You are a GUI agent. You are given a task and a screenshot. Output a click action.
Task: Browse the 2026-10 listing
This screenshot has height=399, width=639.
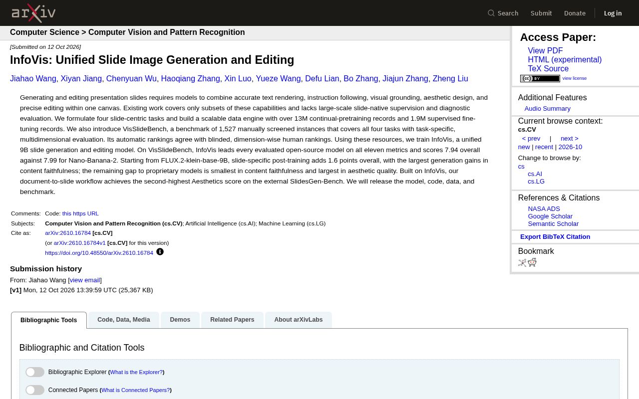pyautogui.click(x=570, y=147)
